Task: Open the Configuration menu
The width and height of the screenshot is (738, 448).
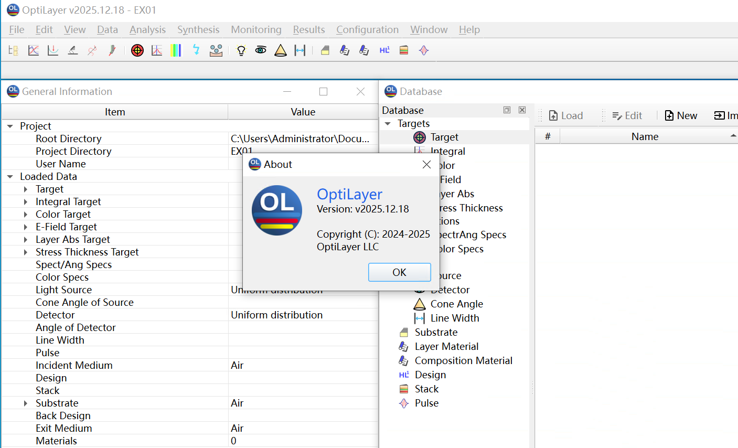Action: pos(367,30)
